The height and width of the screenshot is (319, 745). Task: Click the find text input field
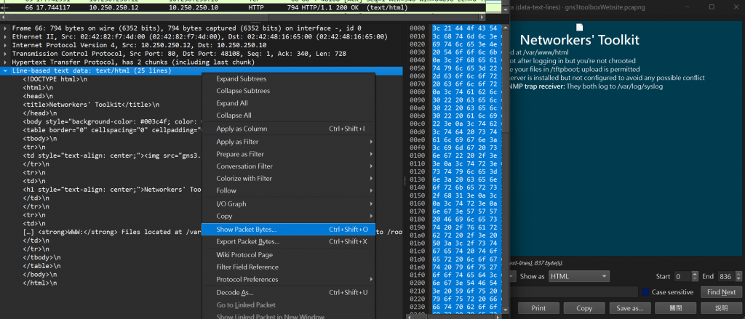coord(573,292)
